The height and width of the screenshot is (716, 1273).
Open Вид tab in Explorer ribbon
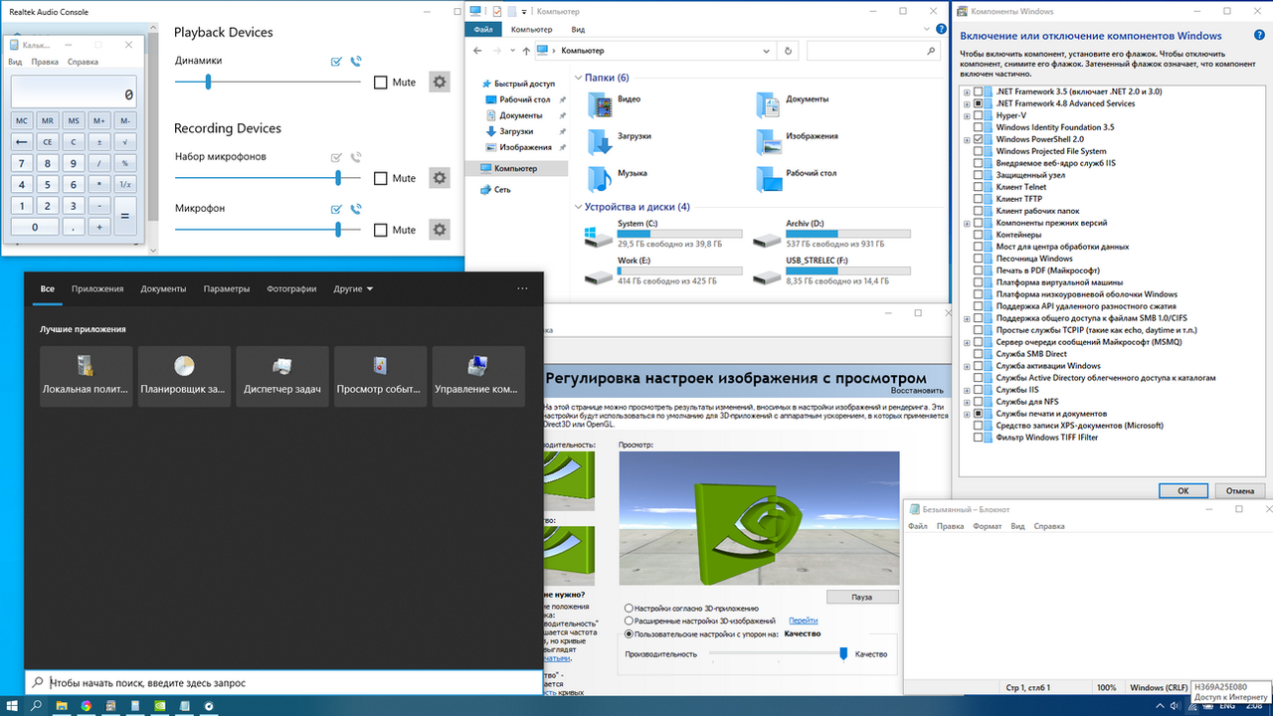(x=578, y=30)
